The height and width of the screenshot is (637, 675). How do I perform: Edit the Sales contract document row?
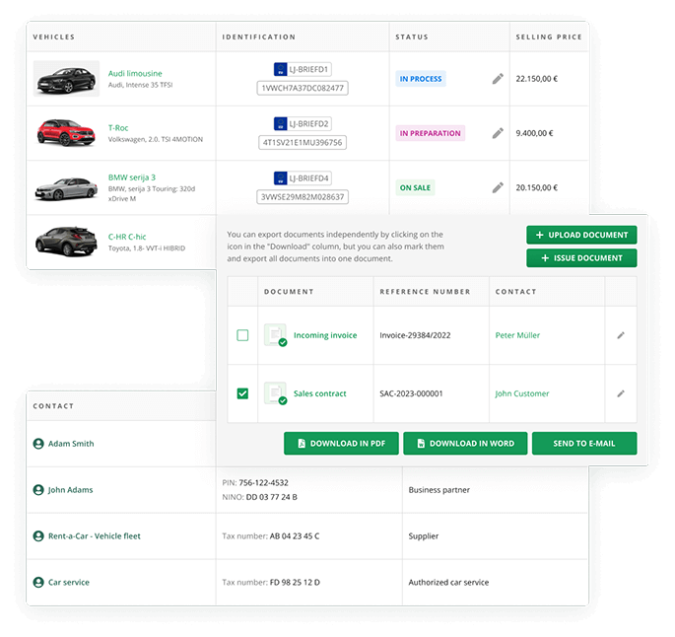tap(621, 393)
